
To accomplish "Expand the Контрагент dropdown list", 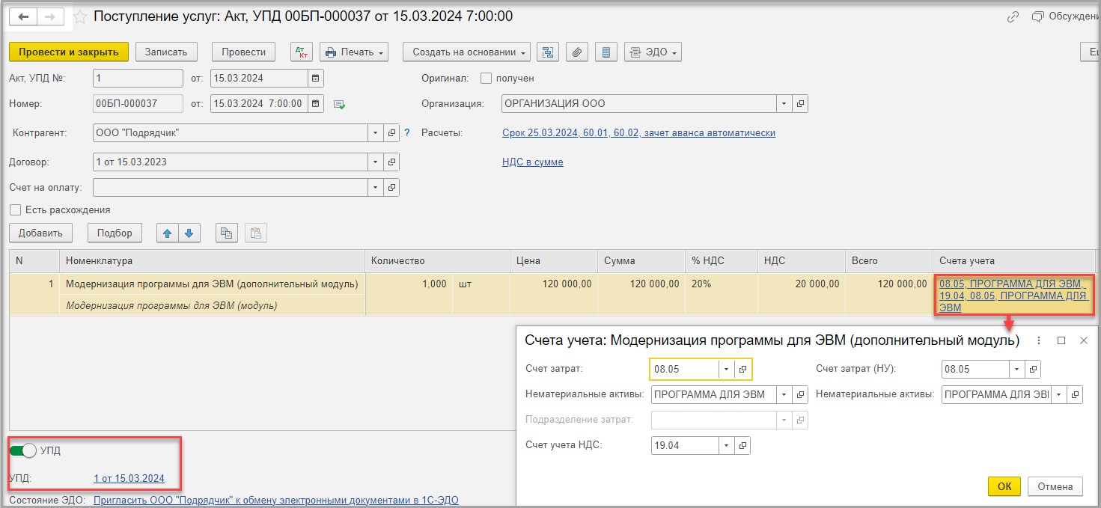I will point(376,133).
